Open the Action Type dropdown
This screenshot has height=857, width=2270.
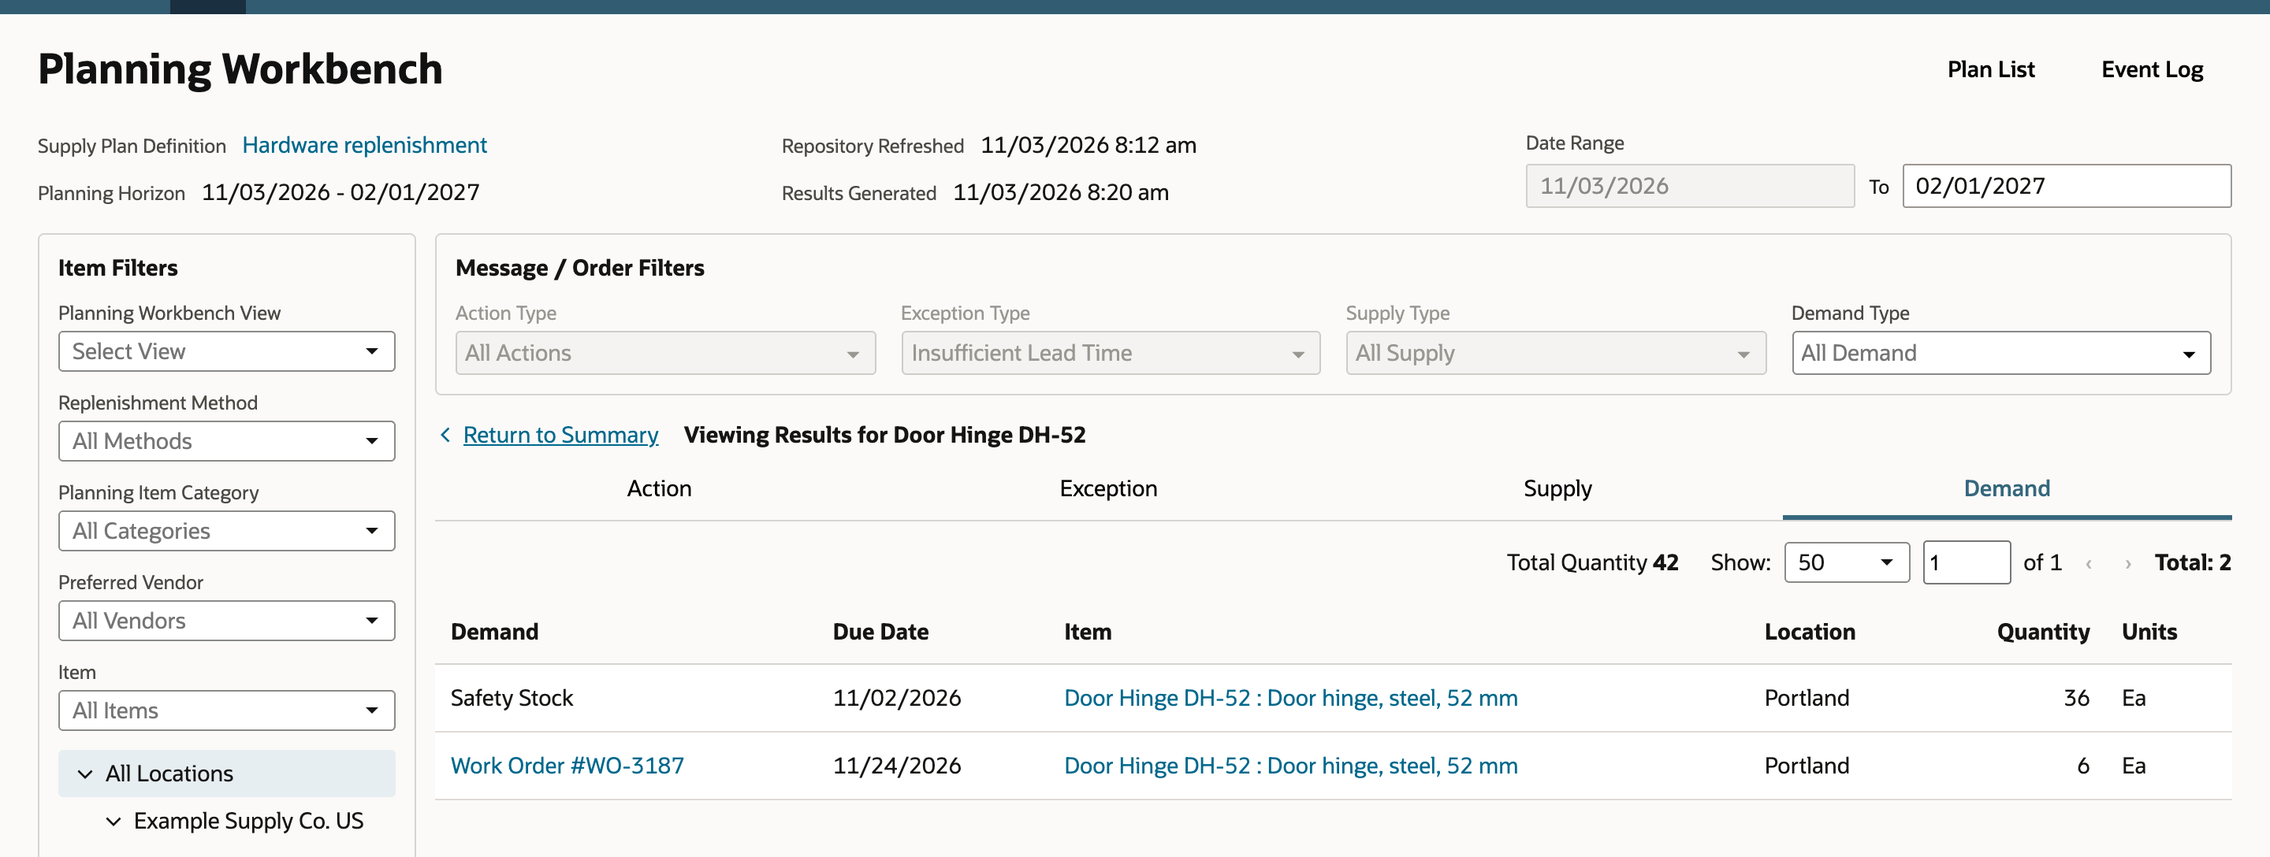665,353
